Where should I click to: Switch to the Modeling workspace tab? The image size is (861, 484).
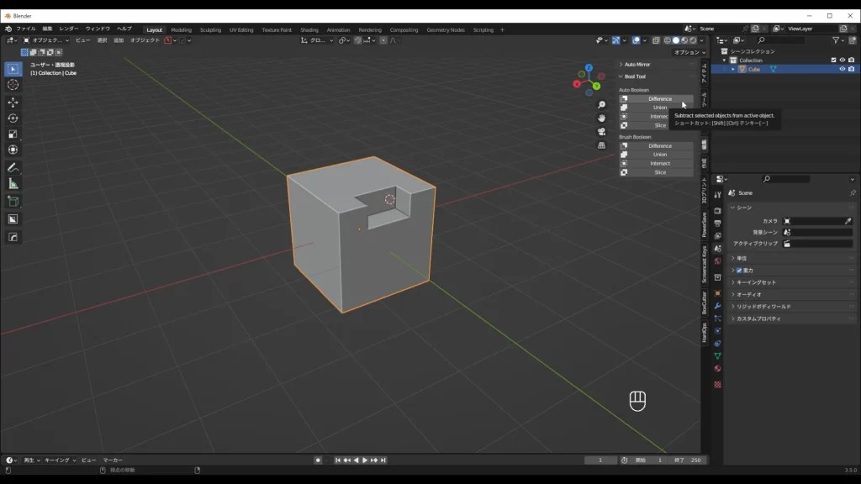coord(182,29)
